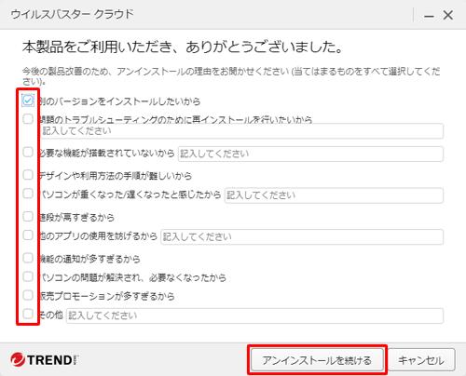Screen dimensions: 466x376
Task: Close the ウイルスバスター クラウド window
Action: pos(448,15)
